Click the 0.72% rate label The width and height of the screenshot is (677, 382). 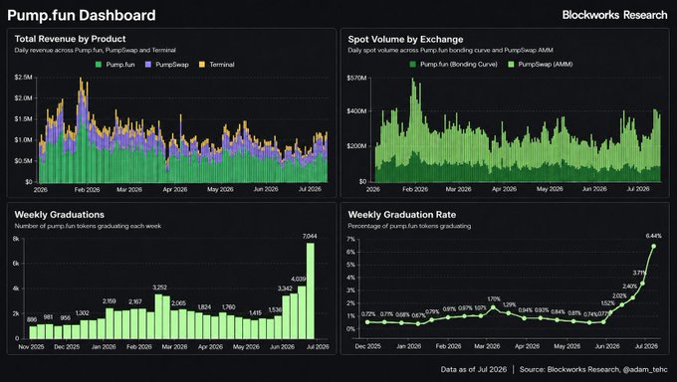pyautogui.click(x=368, y=313)
